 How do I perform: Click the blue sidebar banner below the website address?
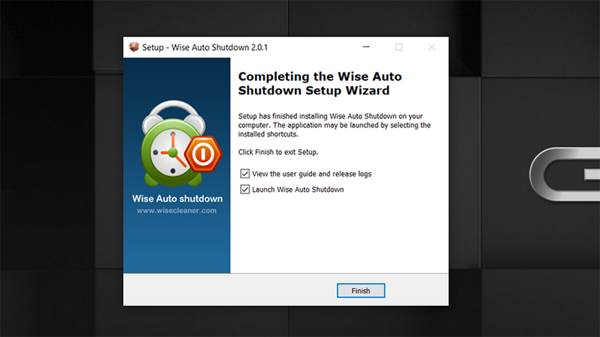(x=177, y=247)
